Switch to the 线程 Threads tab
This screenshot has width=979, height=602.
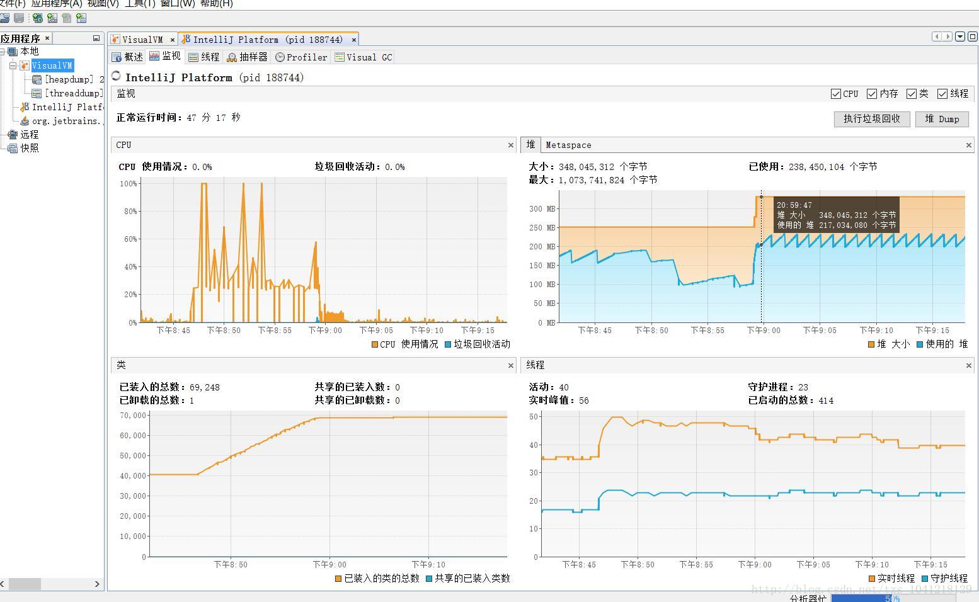(204, 57)
